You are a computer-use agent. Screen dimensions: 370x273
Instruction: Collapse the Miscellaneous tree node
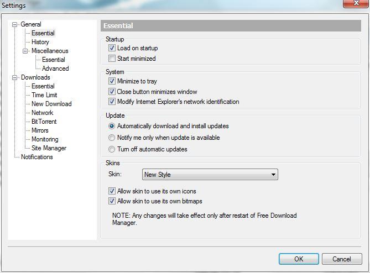tap(25, 51)
